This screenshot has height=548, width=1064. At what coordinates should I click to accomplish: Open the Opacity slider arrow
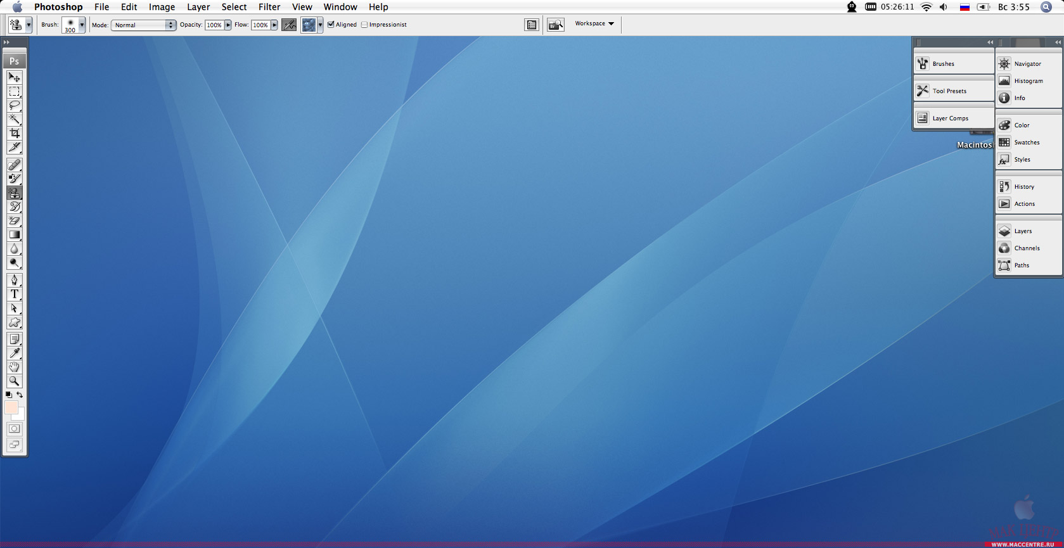tap(228, 25)
